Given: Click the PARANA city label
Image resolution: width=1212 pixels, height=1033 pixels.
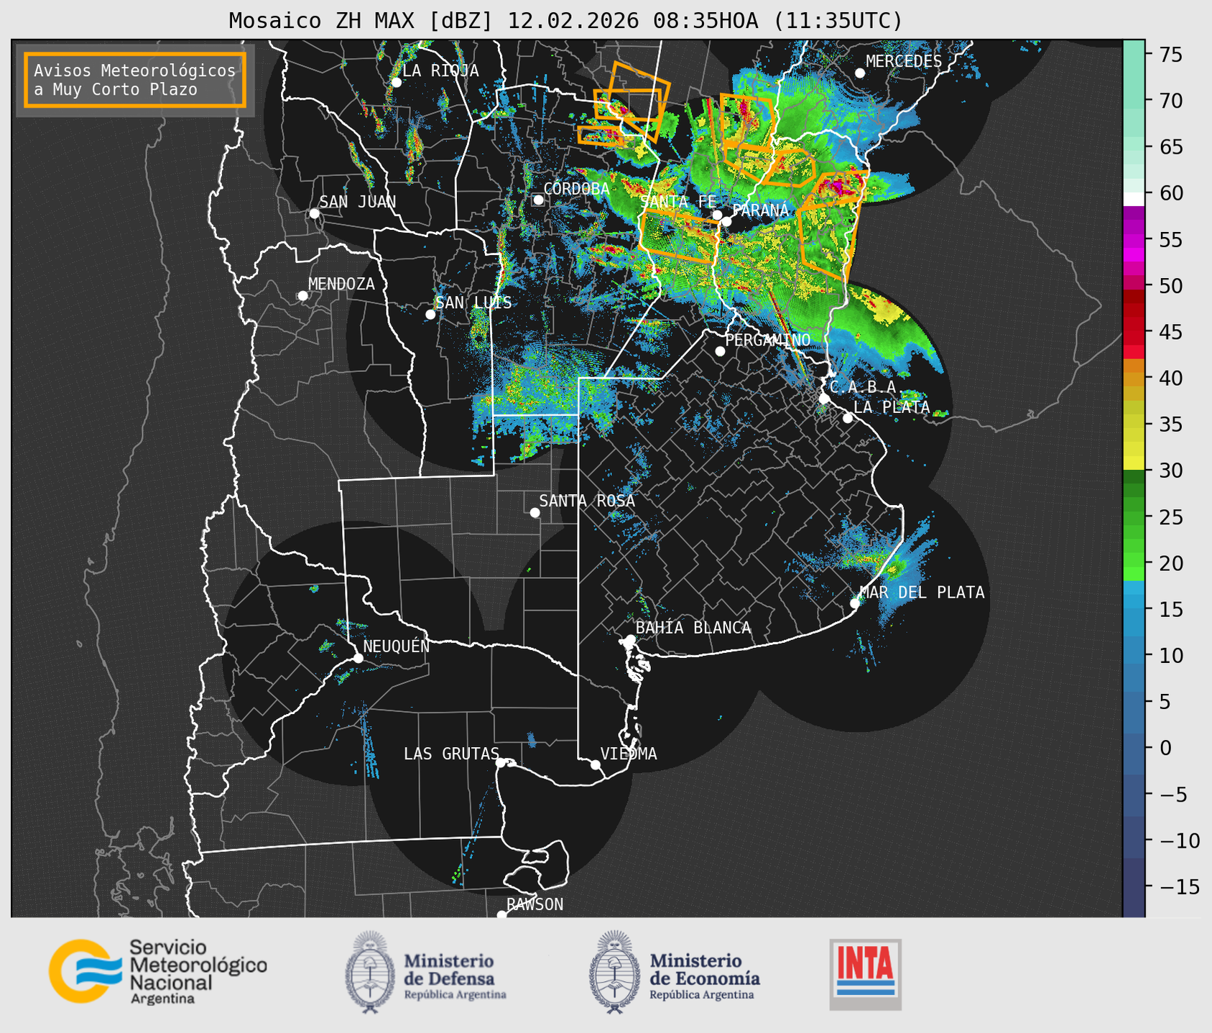Looking at the screenshot, I should (761, 210).
